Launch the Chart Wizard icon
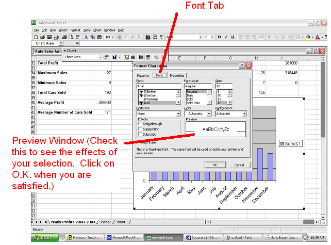331x245 pixels. [x=148, y=37]
